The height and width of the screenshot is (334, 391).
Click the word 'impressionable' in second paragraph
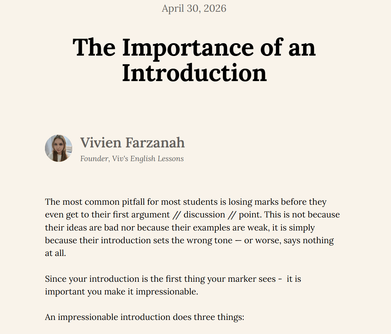pos(167,292)
